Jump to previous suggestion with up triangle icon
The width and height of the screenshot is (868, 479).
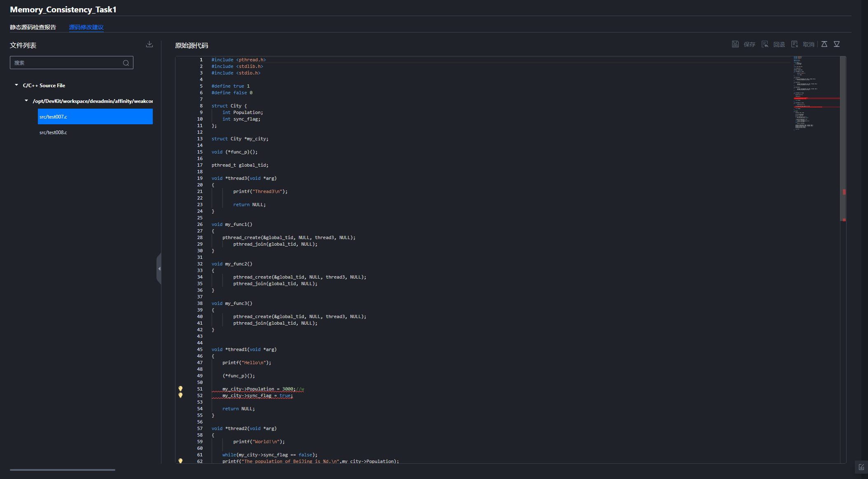click(x=824, y=44)
